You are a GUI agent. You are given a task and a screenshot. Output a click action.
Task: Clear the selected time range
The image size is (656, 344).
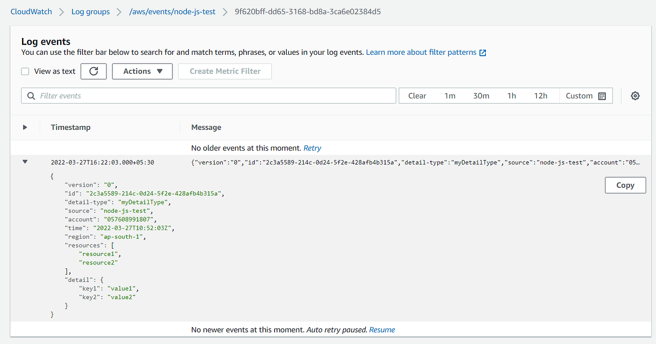point(417,95)
